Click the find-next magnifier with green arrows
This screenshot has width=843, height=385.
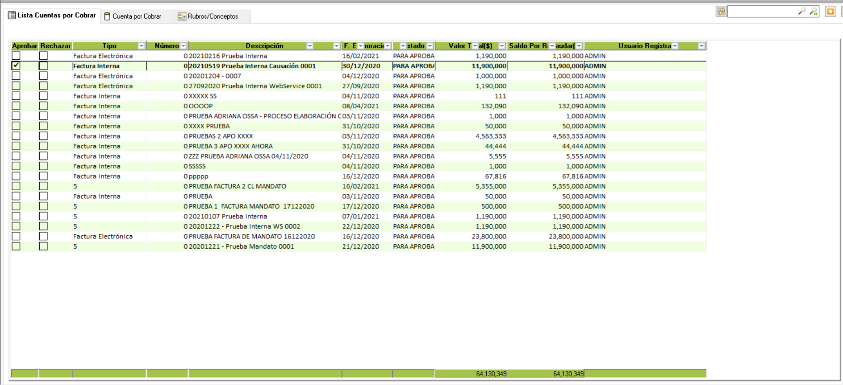click(x=814, y=12)
